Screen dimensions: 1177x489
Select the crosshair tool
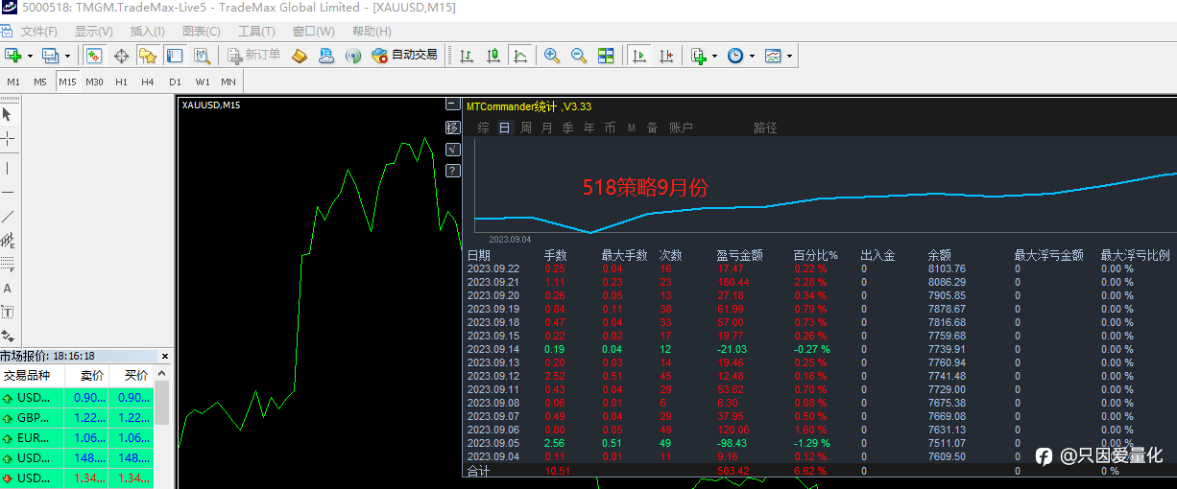click(x=8, y=139)
